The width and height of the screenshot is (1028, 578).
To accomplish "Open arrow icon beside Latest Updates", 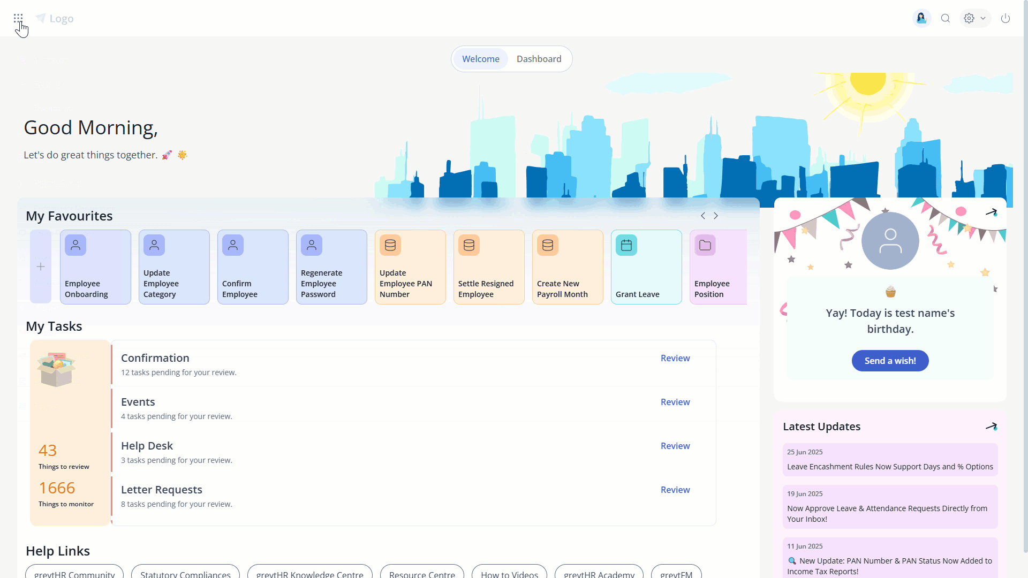I will click(x=991, y=427).
